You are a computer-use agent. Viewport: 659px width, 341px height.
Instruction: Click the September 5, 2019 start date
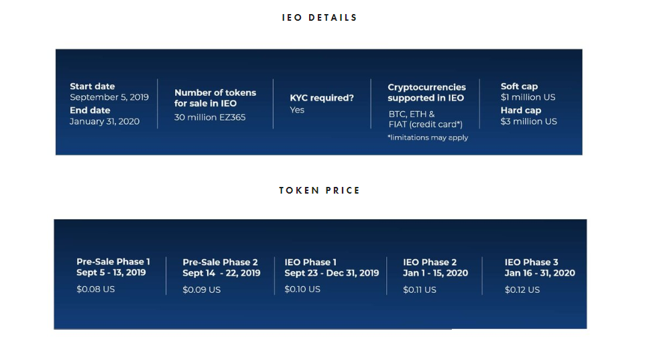click(109, 97)
